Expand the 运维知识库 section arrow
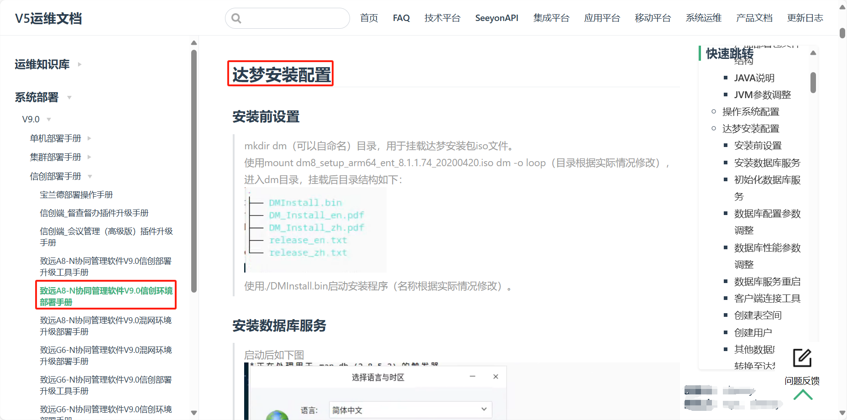 click(x=79, y=64)
